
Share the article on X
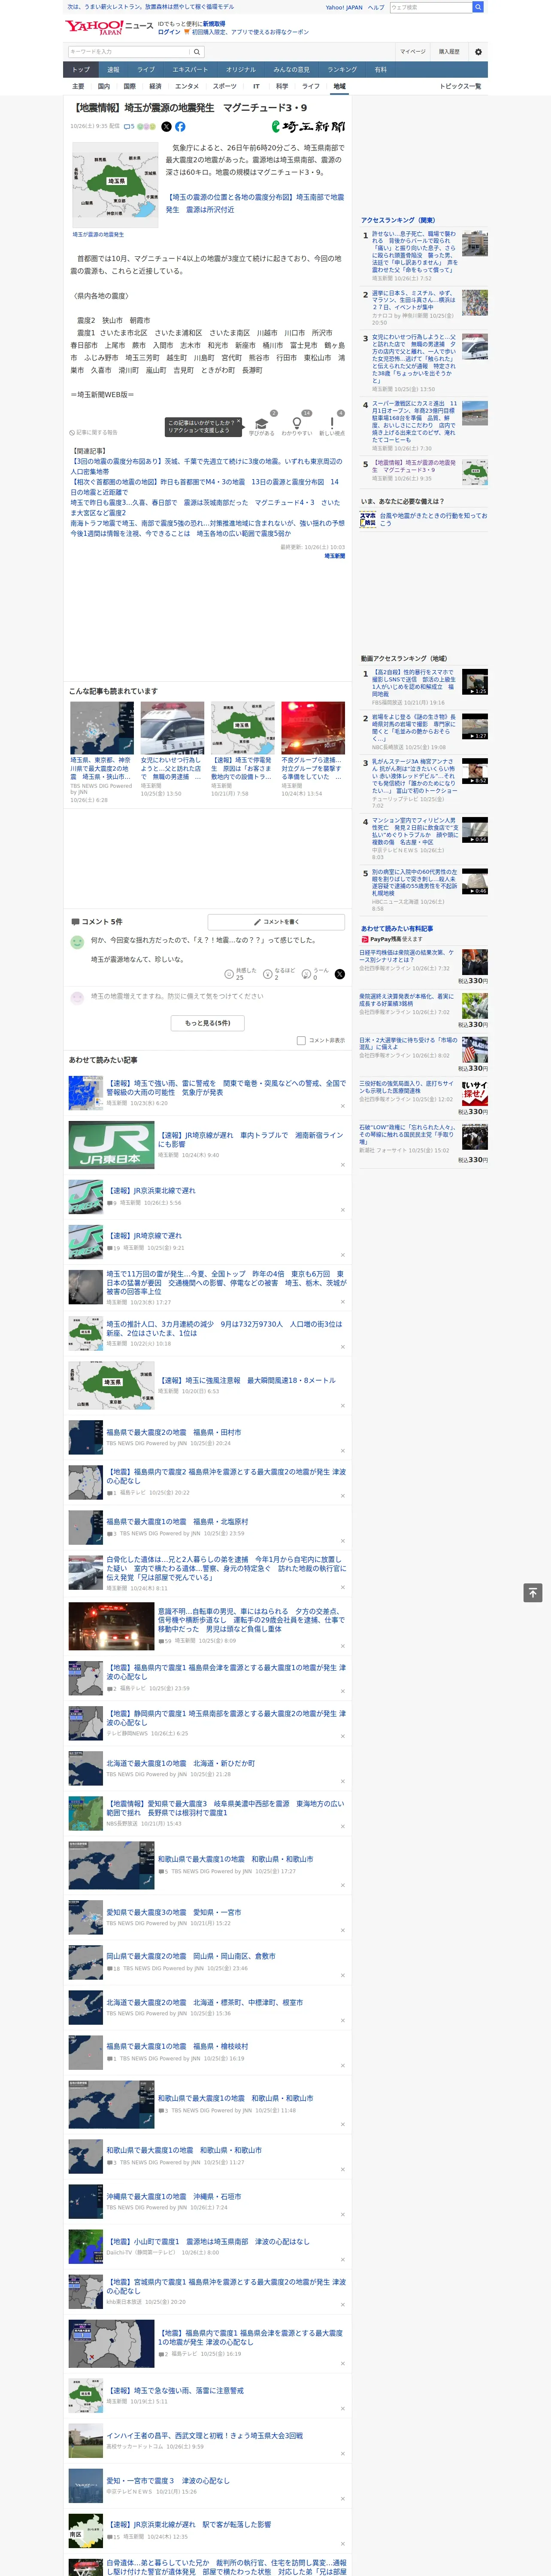coord(166,127)
